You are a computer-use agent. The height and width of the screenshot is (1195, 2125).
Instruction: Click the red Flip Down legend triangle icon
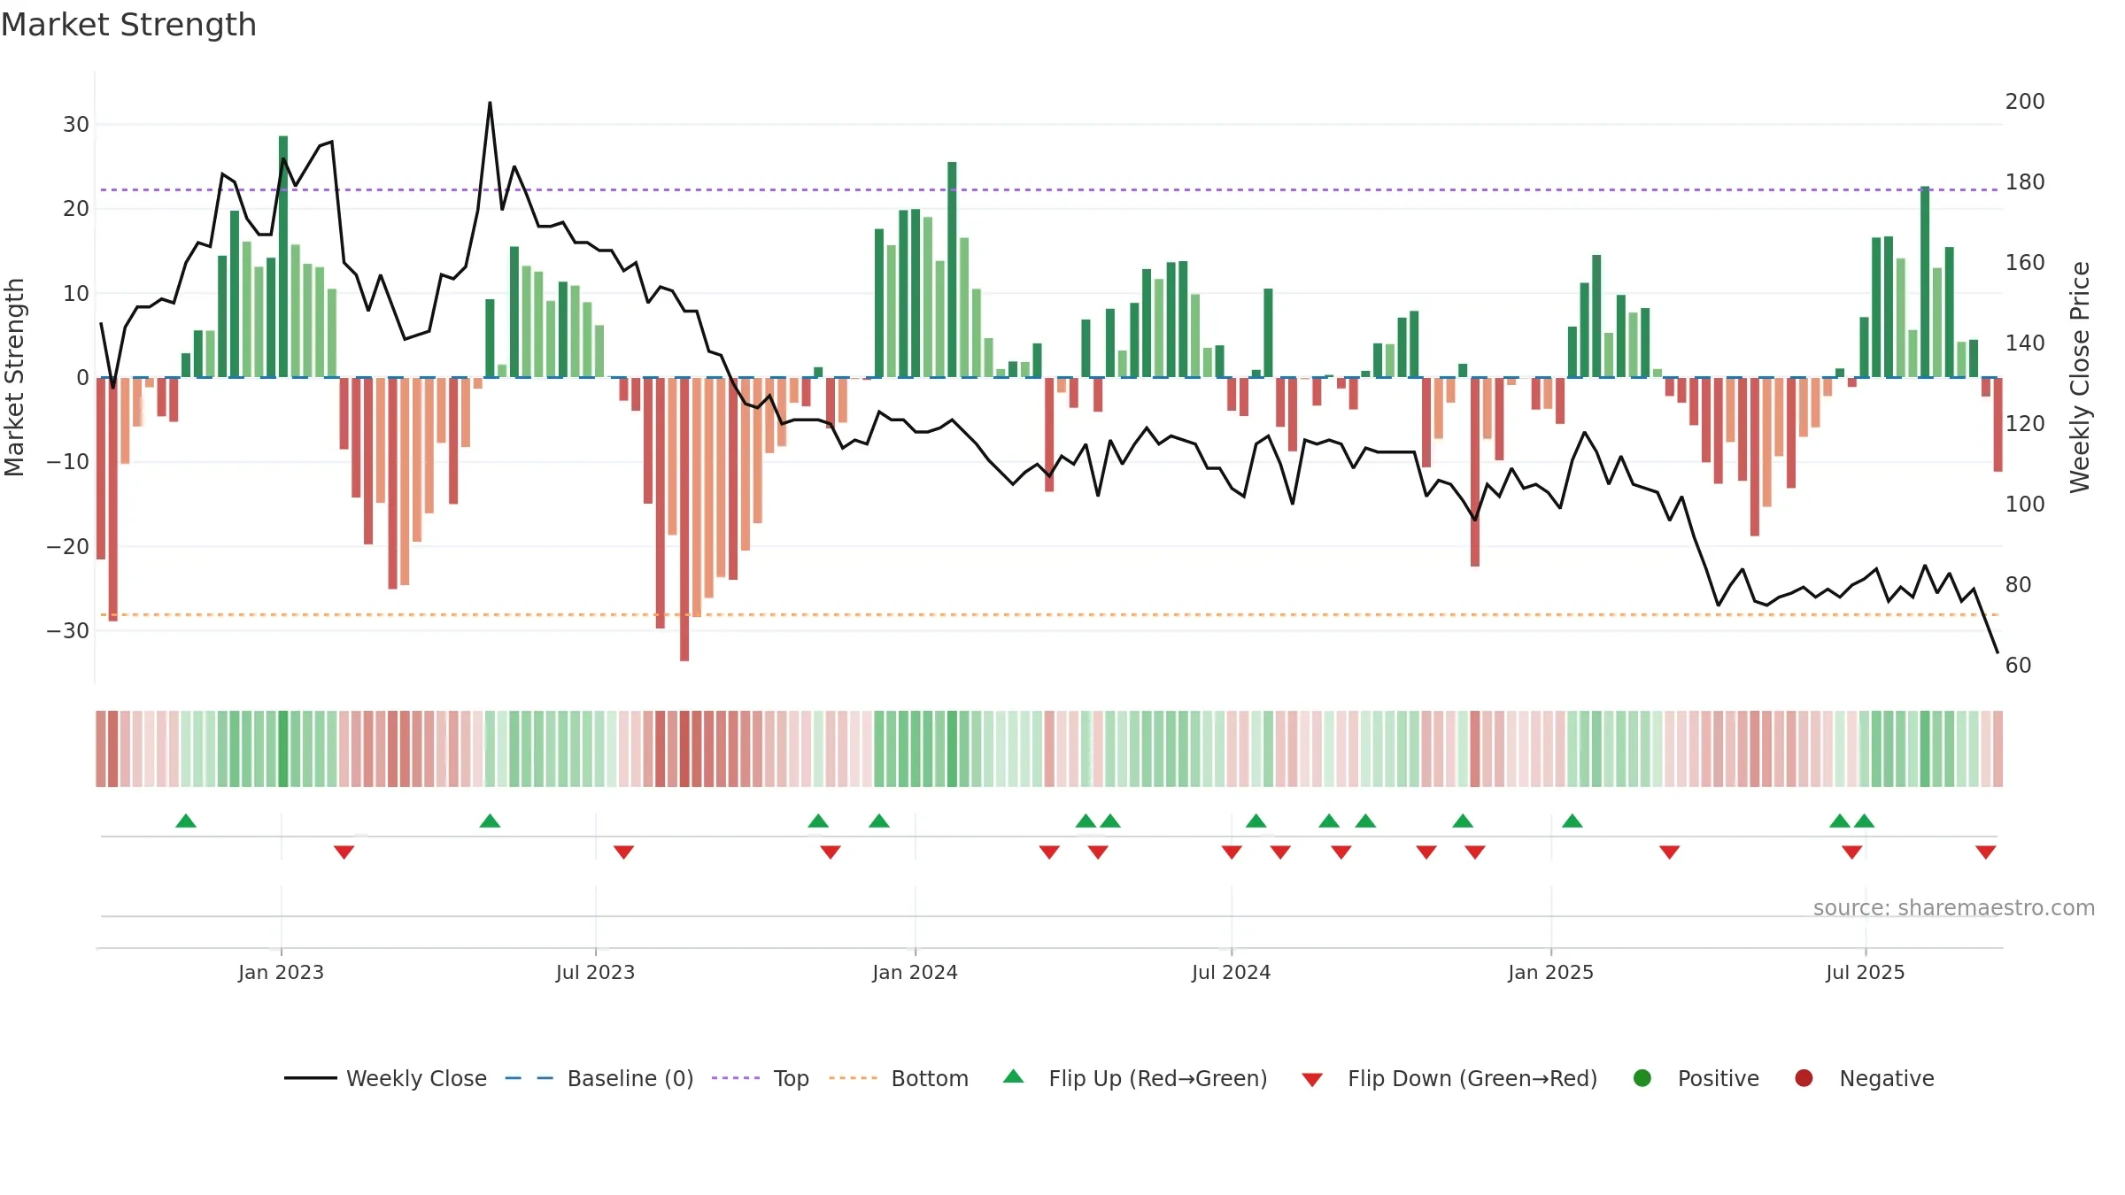click(x=1313, y=1080)
